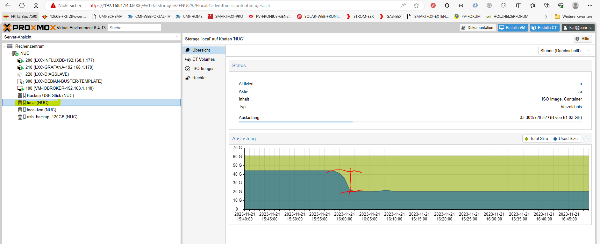Screen dimensions: 600x244
Task: Open the browser extensions puzzle icon
Action: coord(503,5)
